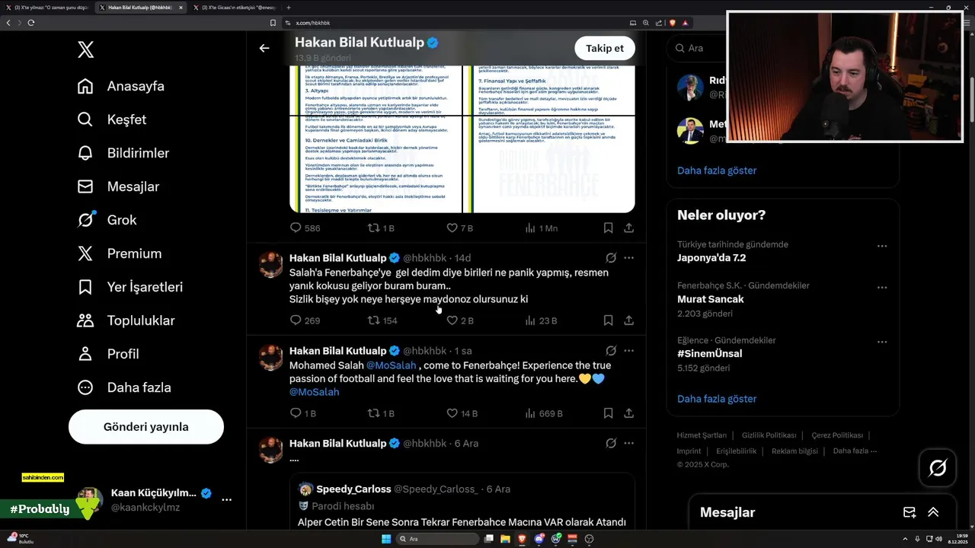
Task: Click the Takip et follow button
Action: coord(605,48)
